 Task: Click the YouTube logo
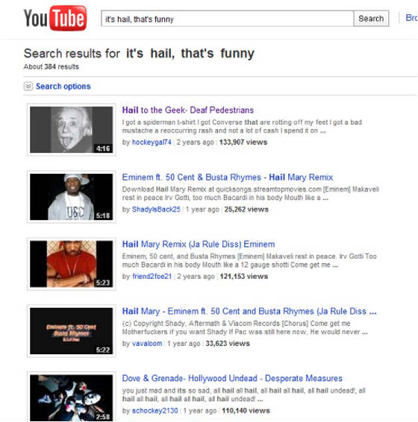tap(55, 19)
